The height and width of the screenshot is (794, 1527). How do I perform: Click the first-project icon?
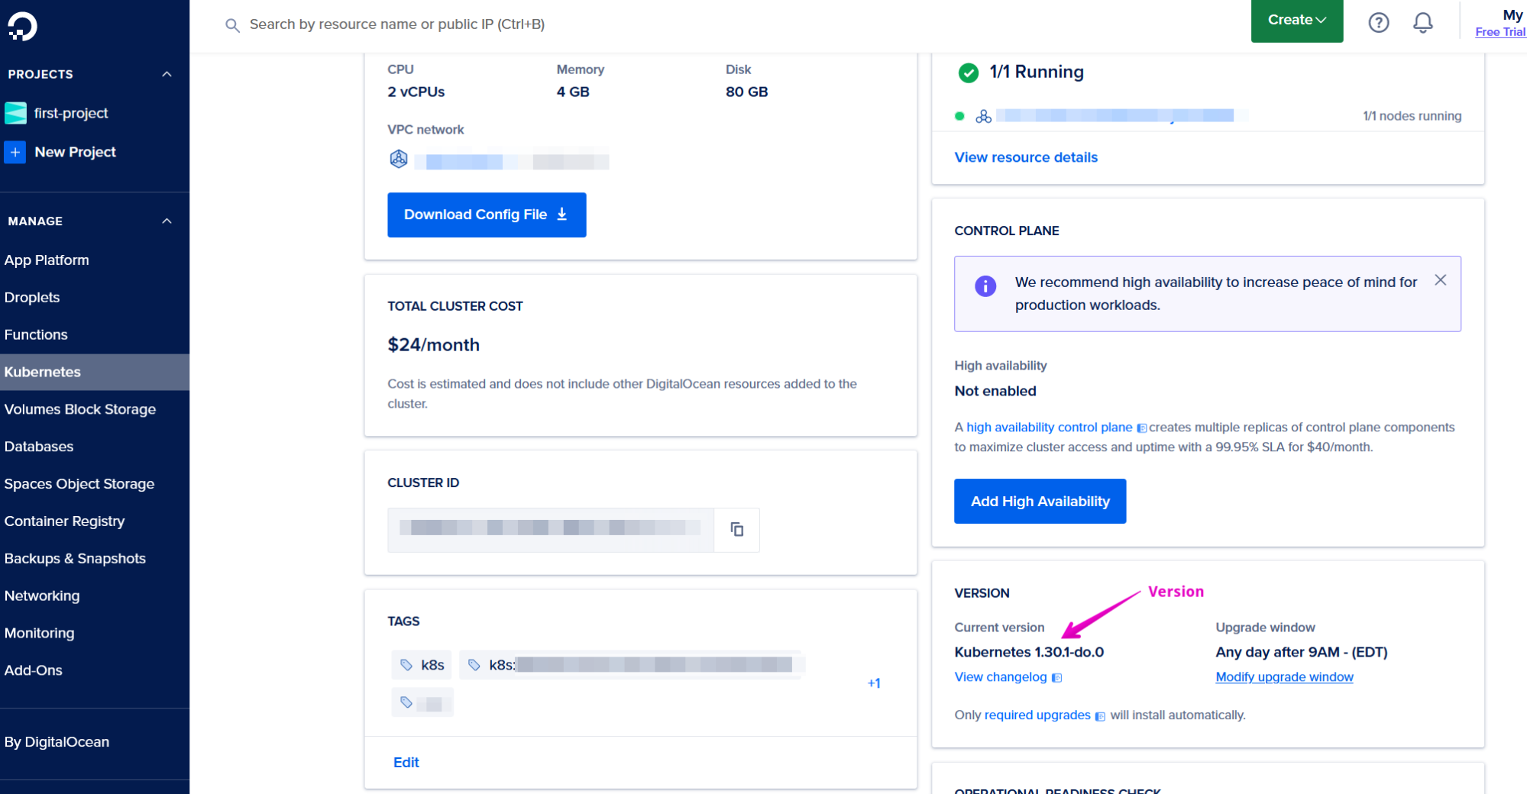(x=15, y=113)
